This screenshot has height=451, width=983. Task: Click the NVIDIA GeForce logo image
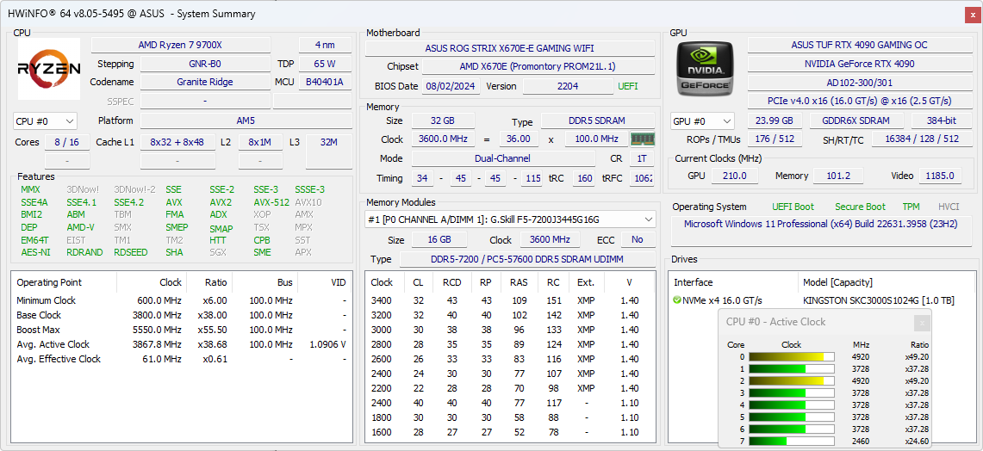tap(703, 68)
